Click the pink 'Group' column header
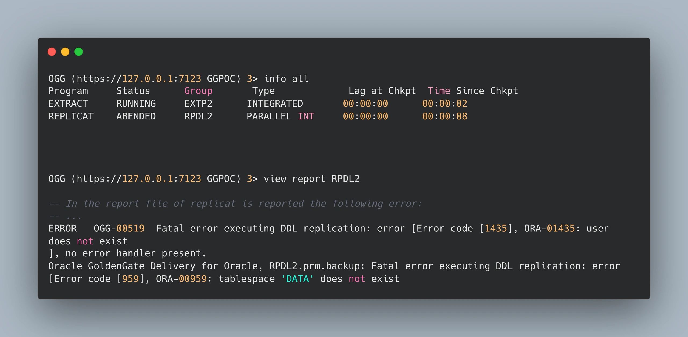Image resolution: width=688 pixels, height=337 pixels. click(198, 91)
